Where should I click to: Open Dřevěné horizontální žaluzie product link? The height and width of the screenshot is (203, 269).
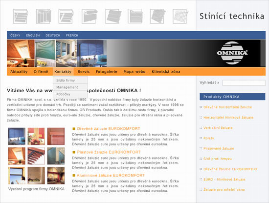tap(227, 107)
